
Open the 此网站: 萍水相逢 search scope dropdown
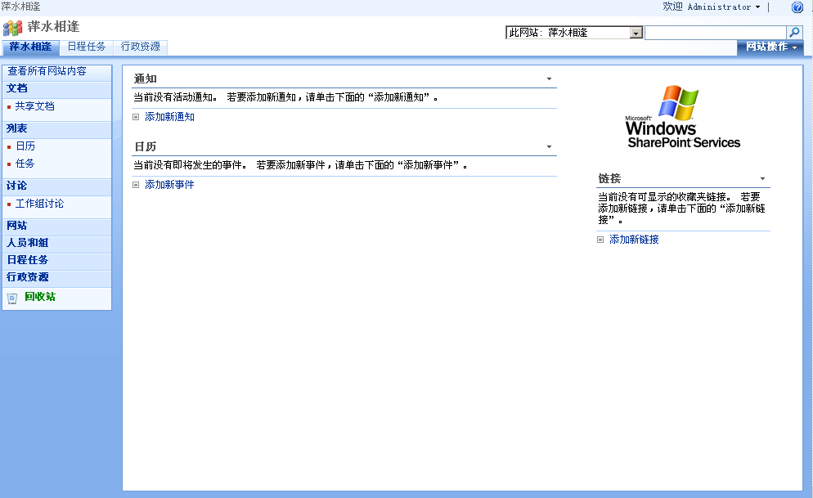click(x=574, y=33)
